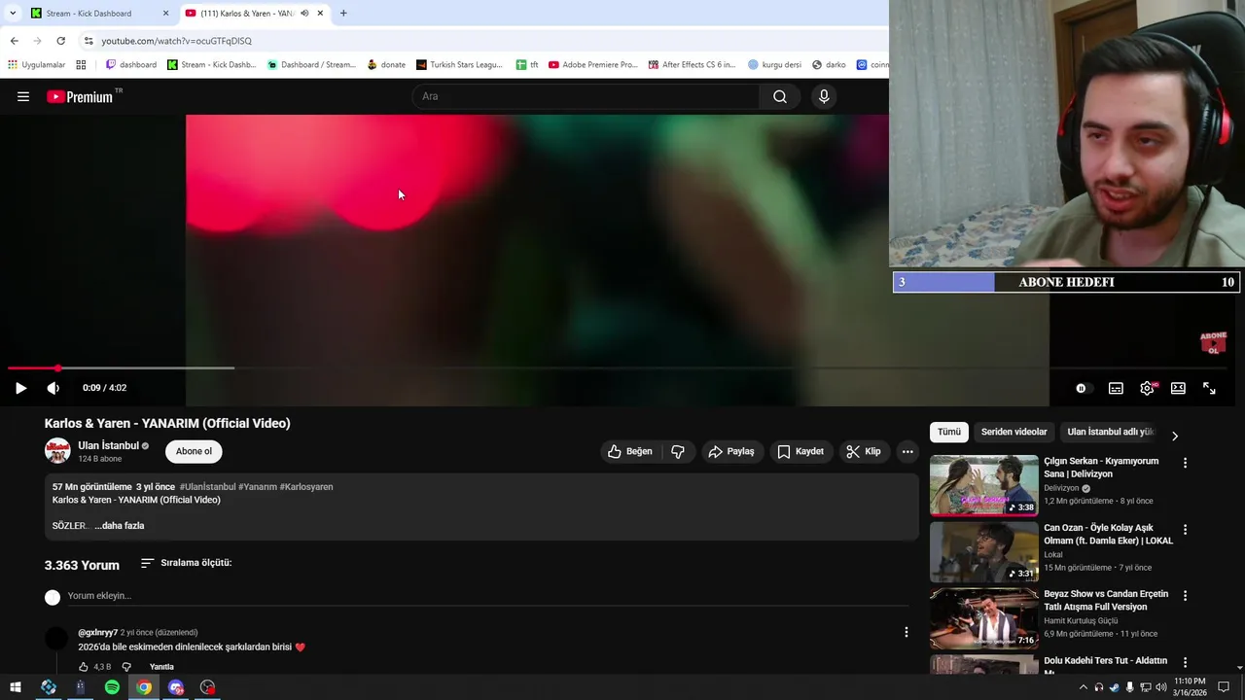Expand description with ...daha fazla
The height and width of the screenshot is (700, 1245).
[x=119, y=526]
